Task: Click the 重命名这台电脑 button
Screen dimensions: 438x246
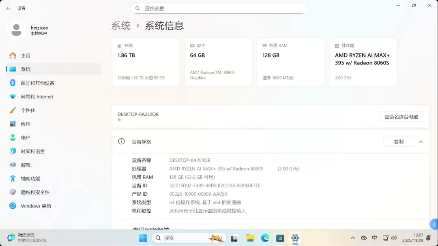Action: 401,117
